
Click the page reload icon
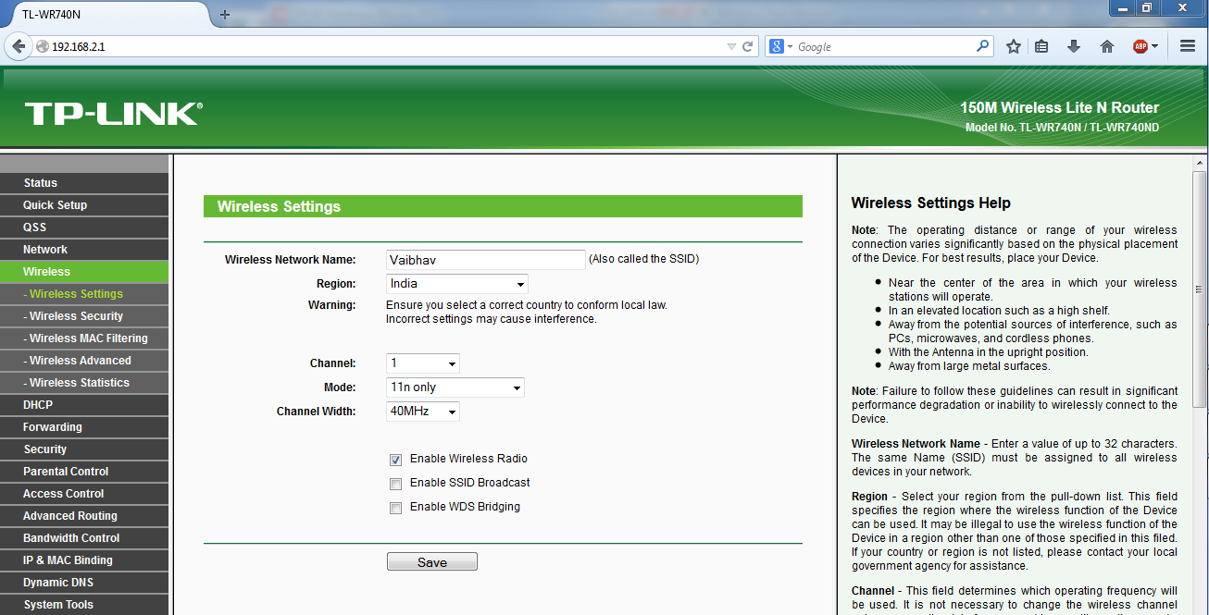749,45
